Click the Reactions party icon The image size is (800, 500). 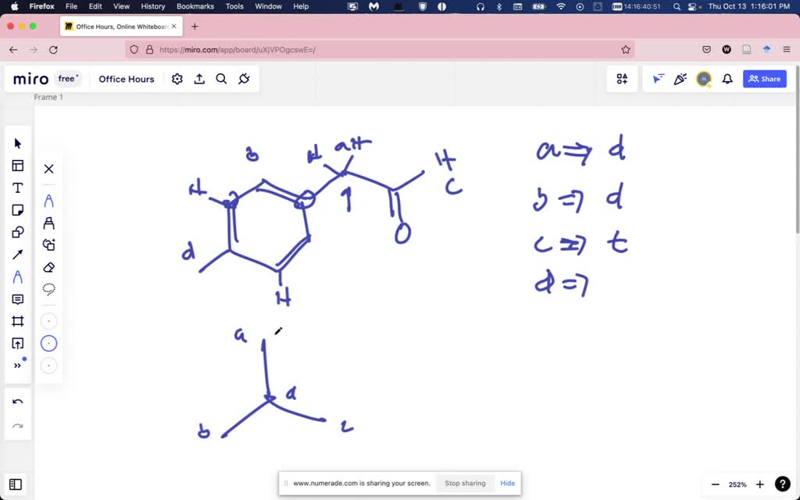[680, 79]
